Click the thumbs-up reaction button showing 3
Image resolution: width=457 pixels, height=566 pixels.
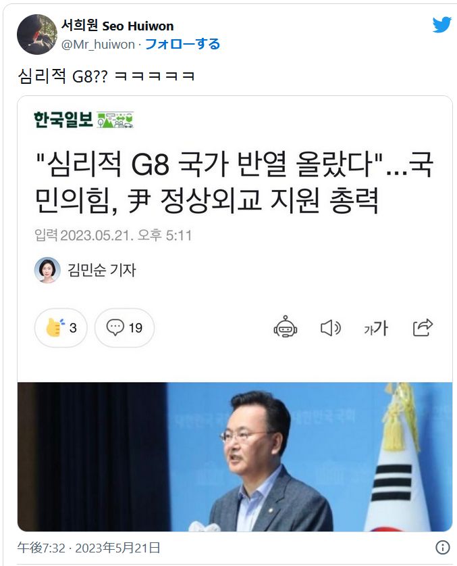tap(61, 328)
